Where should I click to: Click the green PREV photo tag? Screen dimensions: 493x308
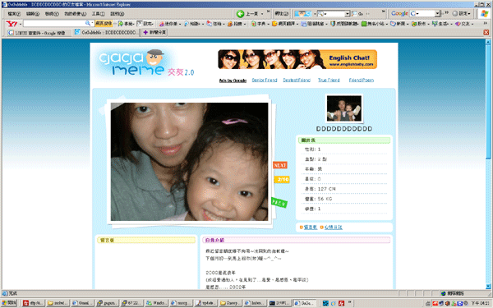pyautogui.click(x=279, y=203)
